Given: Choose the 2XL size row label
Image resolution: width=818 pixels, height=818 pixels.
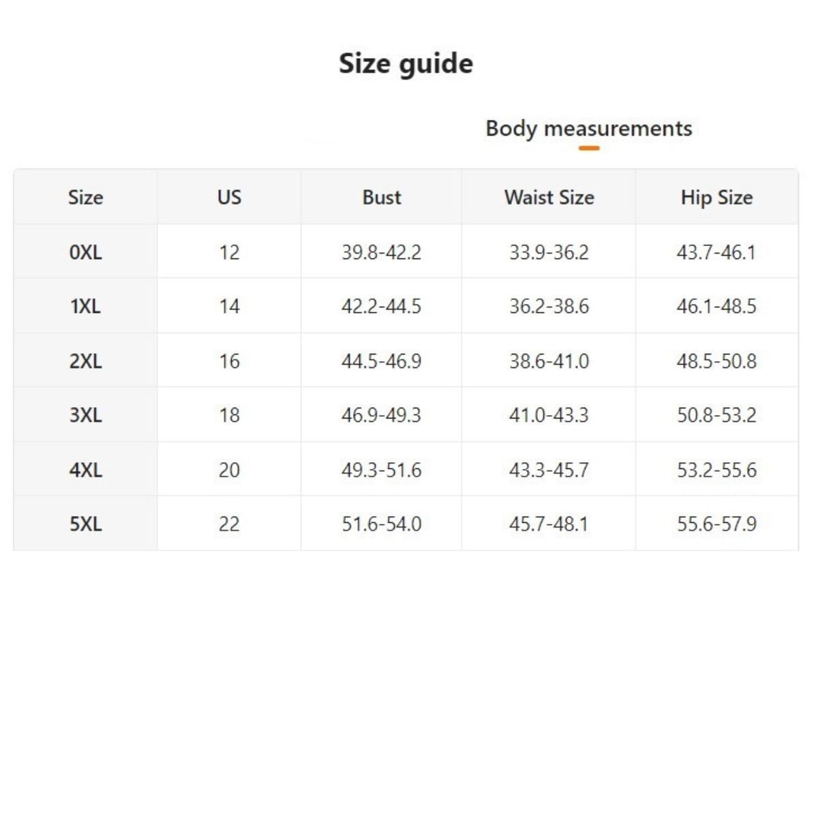Looking at the screenshot, I should click(x=85, y=361).
